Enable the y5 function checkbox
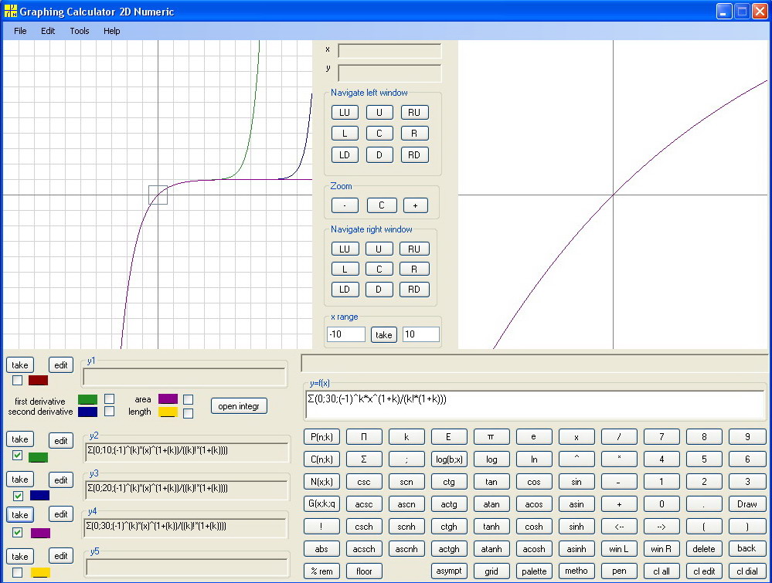This screenshot has width=772, height=583. [x=17, y=572]
